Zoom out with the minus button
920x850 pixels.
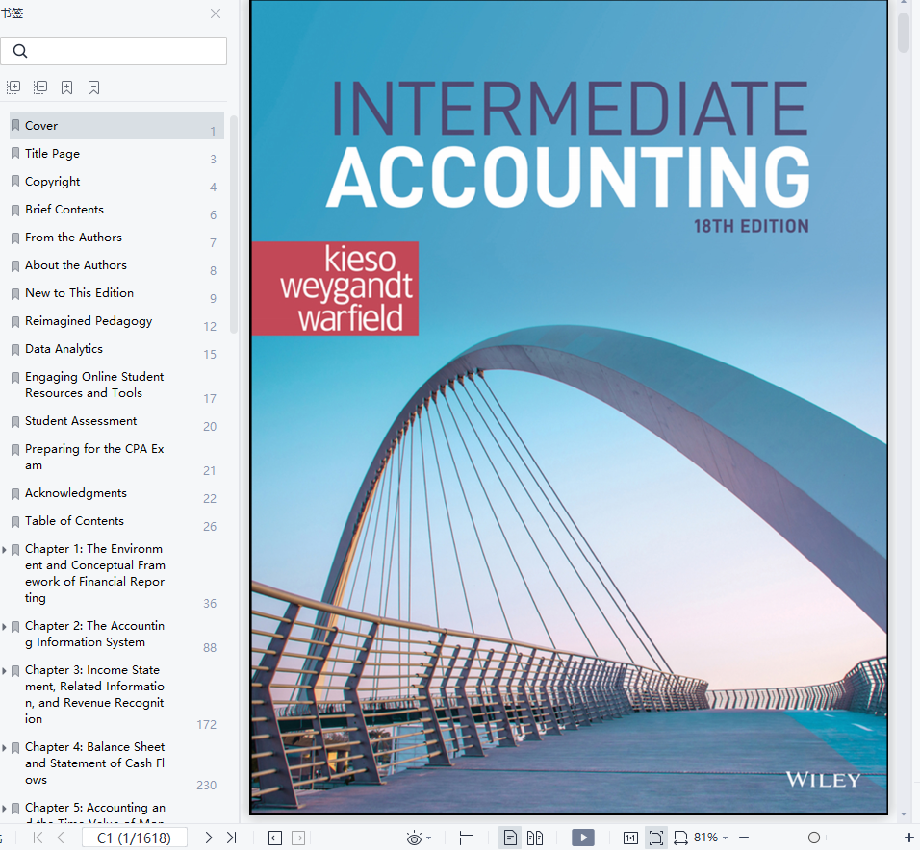coord(744,838)
